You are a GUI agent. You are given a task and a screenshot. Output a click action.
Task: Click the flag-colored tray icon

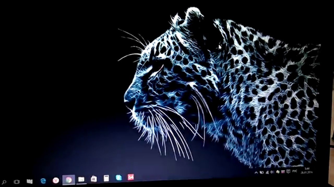pos(283,172)
